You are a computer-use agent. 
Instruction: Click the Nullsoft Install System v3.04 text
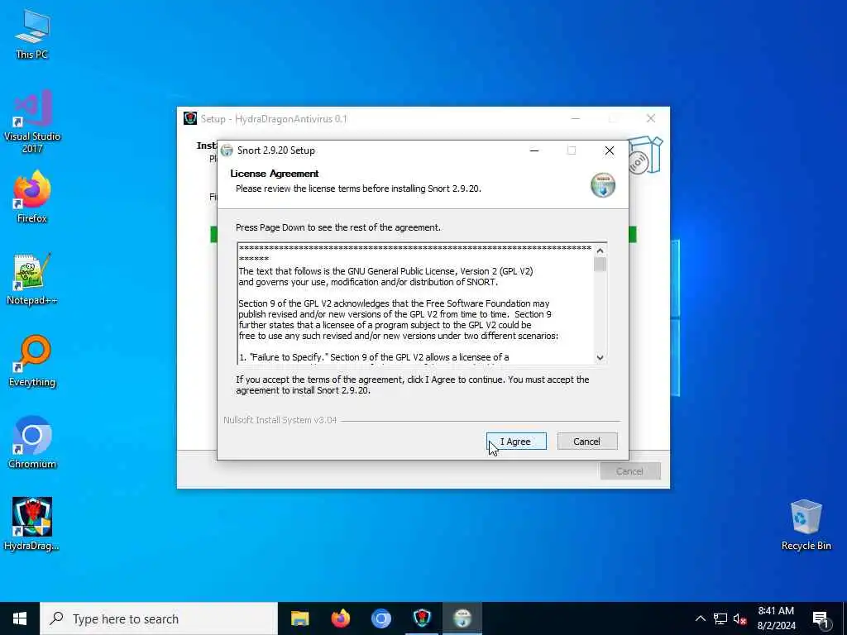tap(280, 420)
